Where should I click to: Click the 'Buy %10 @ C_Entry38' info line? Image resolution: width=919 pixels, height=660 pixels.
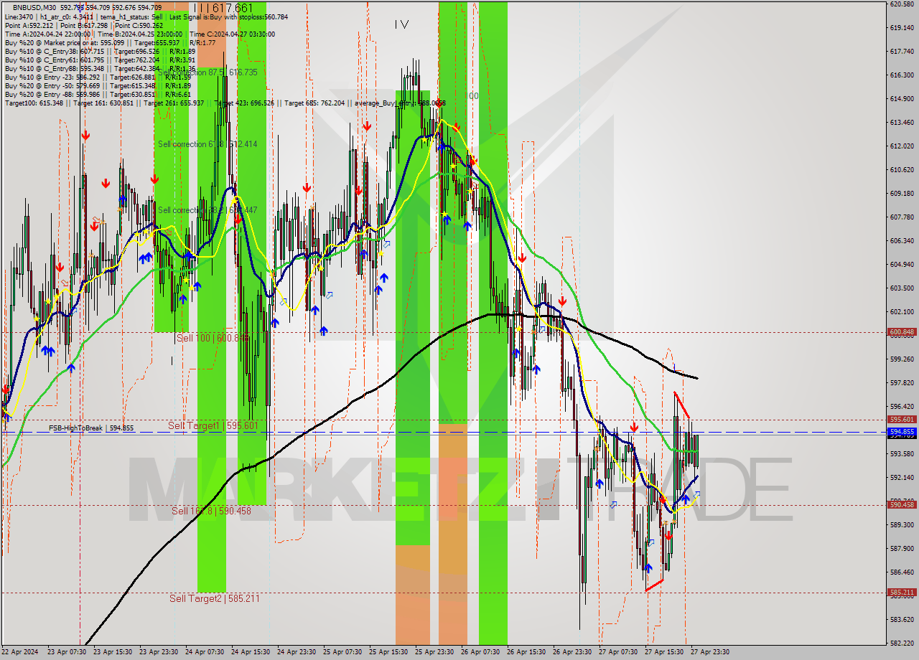coord(100,51)
